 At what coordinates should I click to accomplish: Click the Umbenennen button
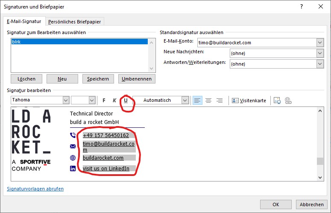pyautogui.click(x=137, y=79)
